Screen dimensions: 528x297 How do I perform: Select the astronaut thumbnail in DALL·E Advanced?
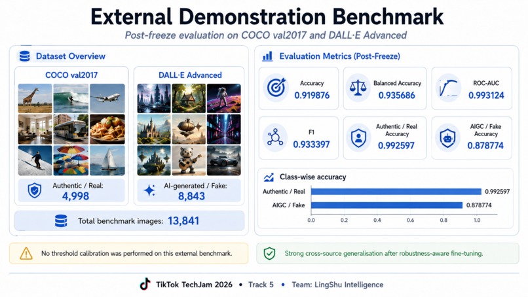coord(223,98)
